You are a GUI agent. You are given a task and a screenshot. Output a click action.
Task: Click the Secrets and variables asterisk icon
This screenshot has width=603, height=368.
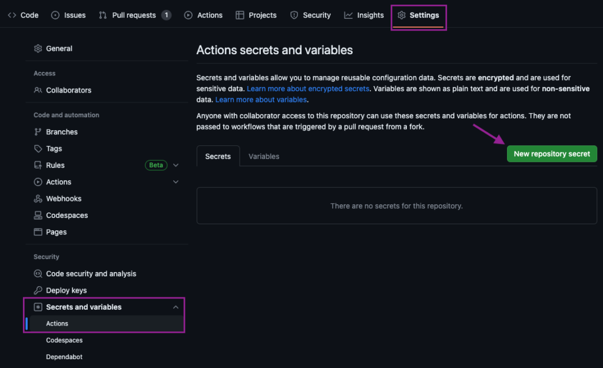[38, 307]
